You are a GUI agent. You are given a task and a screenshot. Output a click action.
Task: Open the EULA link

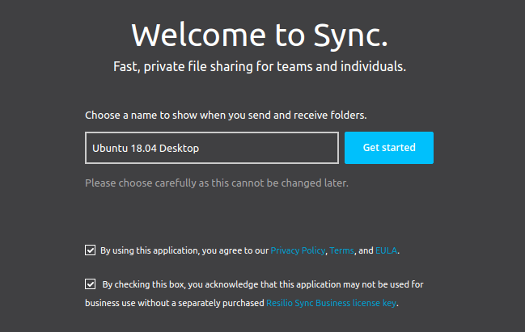tap(387, 251)
